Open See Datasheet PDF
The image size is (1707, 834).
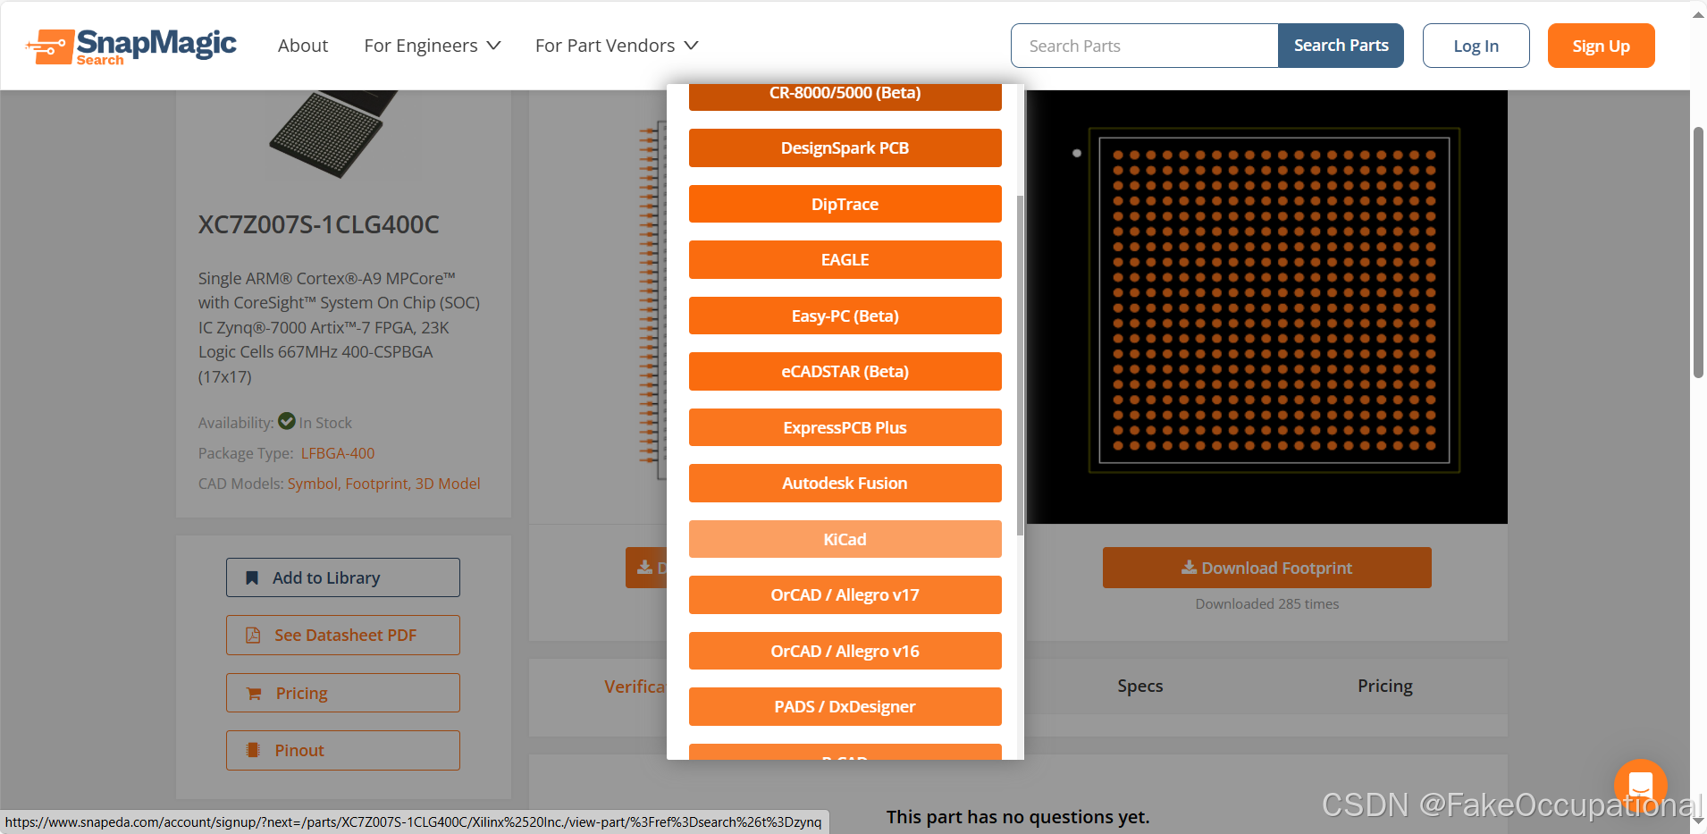[343, 636]
